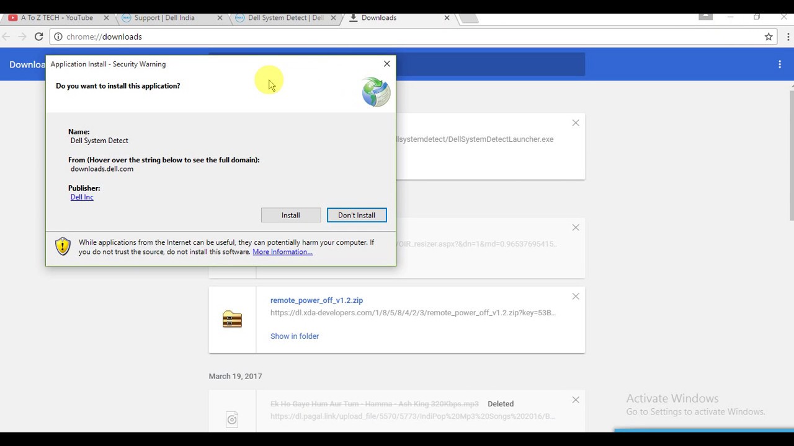794x446 pixels.
Task: Close the Dell System Detect tab
Action: coord(333,18)
